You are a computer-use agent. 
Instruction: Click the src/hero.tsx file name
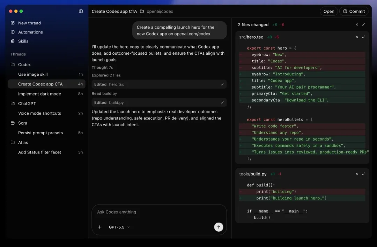251,37
